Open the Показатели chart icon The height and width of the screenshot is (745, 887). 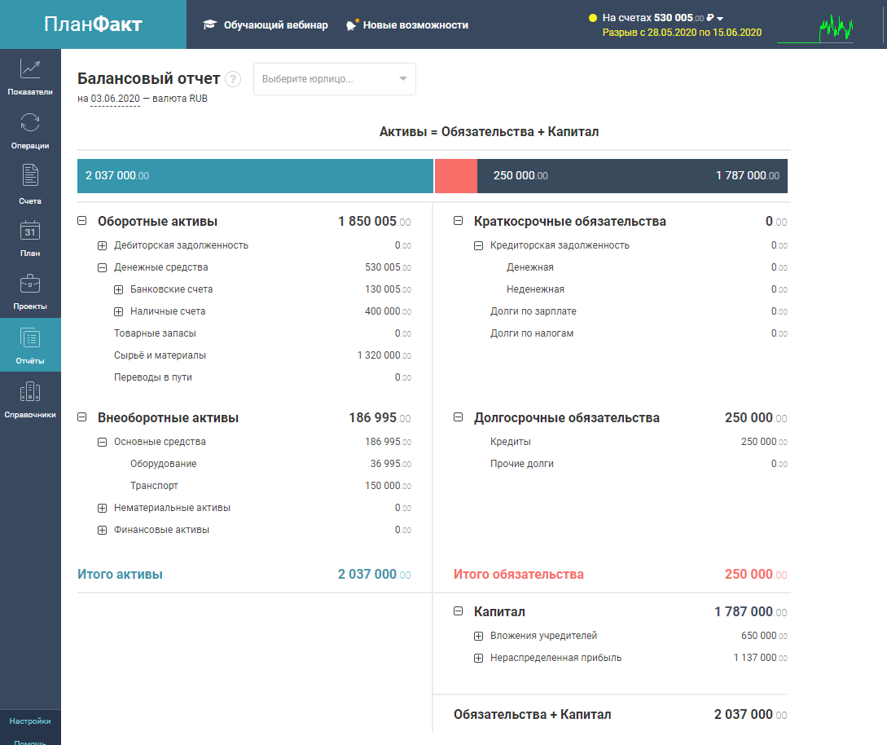tap(30, 69)
